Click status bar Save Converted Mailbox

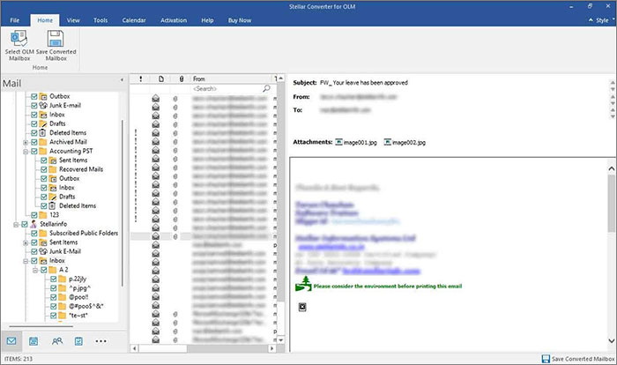[x=578, y=359]
